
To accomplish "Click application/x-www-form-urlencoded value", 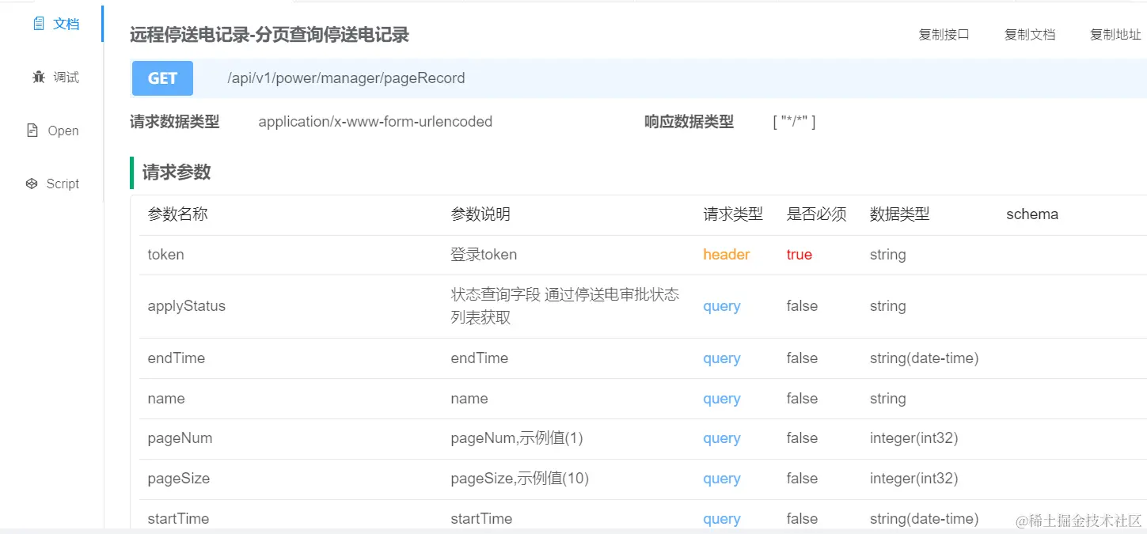I will coord(375,122).
